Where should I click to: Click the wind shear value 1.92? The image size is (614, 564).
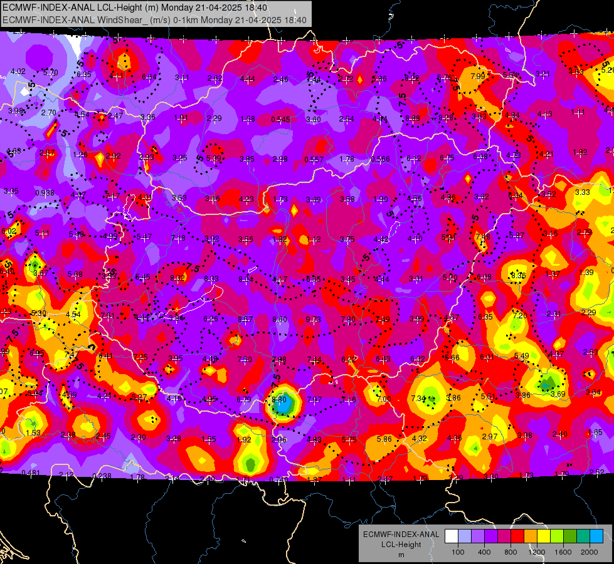[x=244, y=439]
